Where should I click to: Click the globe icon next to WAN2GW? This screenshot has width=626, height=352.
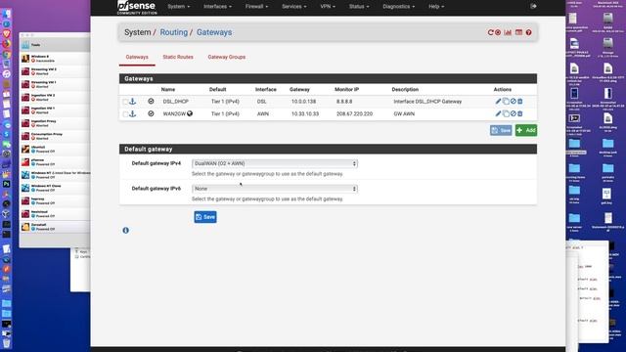pyautogui.click(x=190, y=113)
